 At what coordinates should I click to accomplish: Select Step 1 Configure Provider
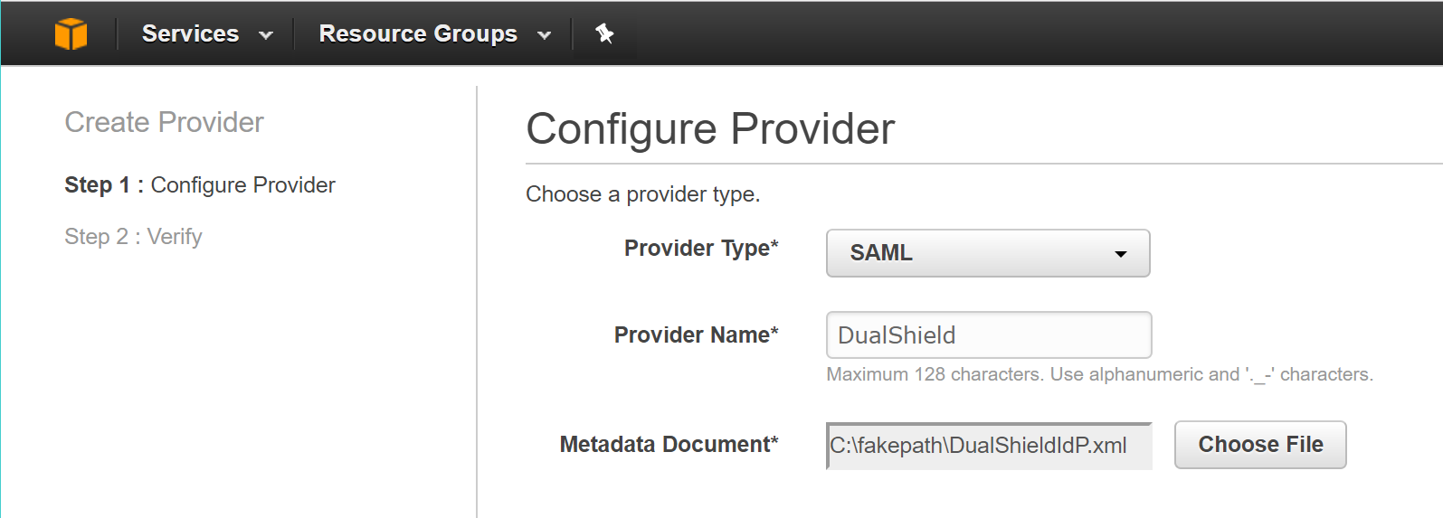(200, 185)
